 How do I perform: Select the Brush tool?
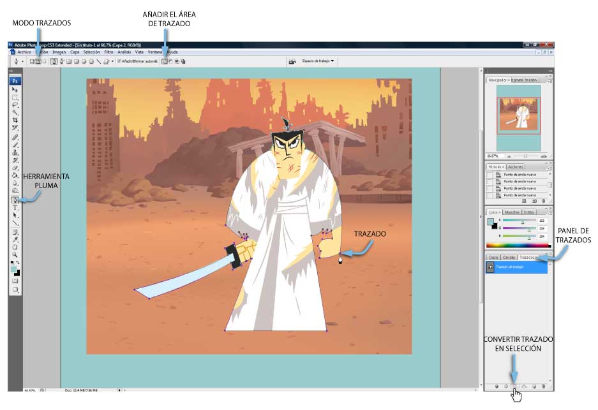(x=15, y=145)
